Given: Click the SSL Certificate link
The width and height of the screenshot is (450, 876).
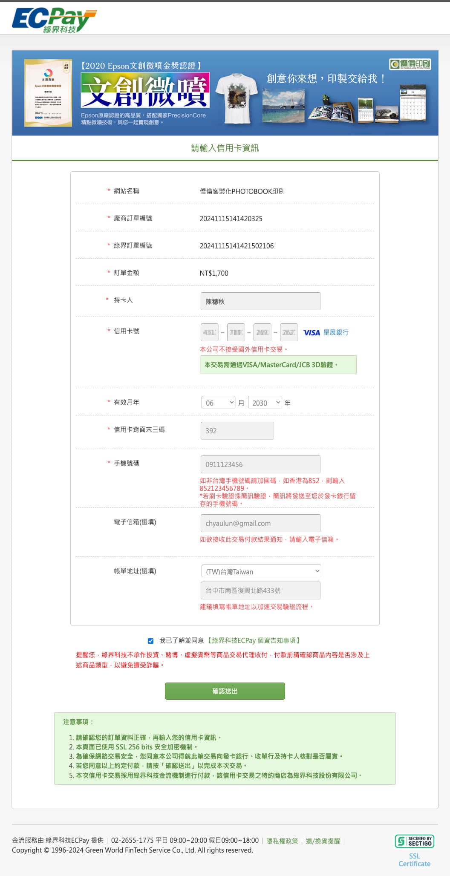Looking at the screenshot, I should 414,860.
